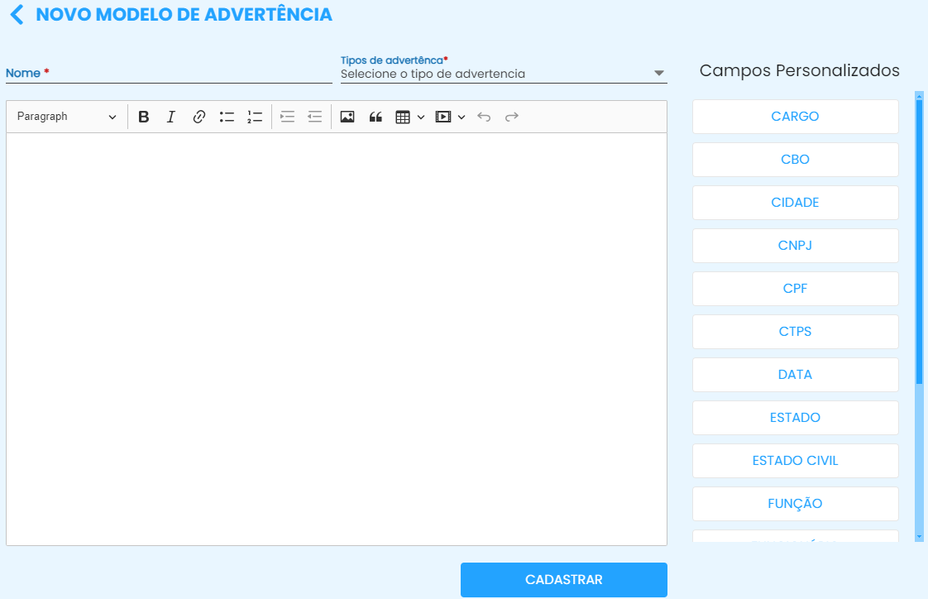Click the Campos Personalizados scrollbar down arrow
This screenshot has height=599, width=928.
click(x=919, y=537)
